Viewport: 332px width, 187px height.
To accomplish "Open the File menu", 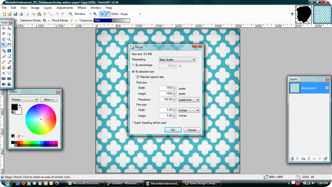I will [x=4, y=8].
